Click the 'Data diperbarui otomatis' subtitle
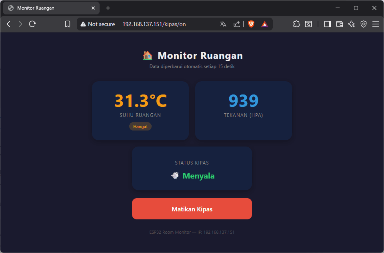 click(x=192, y=66)
